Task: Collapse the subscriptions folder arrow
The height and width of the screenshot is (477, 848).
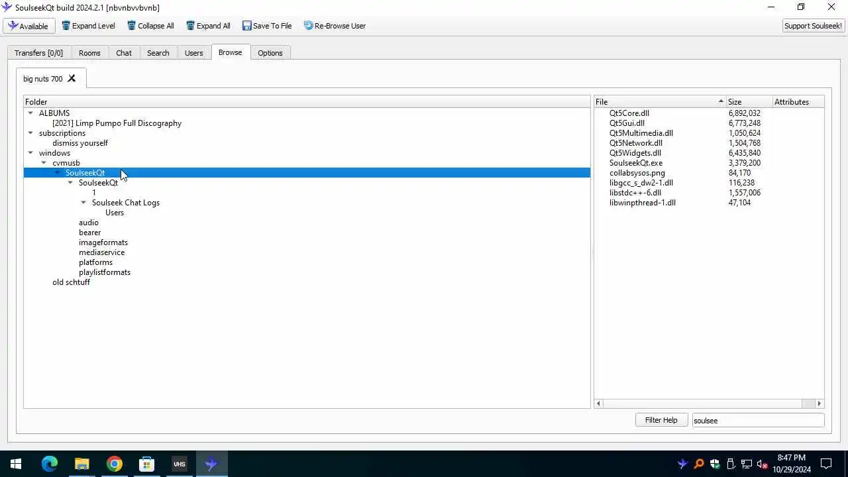Action: tap(30, 133)
